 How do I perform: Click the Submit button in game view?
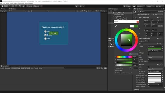[x=54, y=33]
